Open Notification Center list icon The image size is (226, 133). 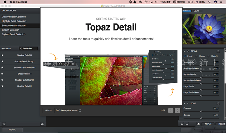click(x=221, y=2)
